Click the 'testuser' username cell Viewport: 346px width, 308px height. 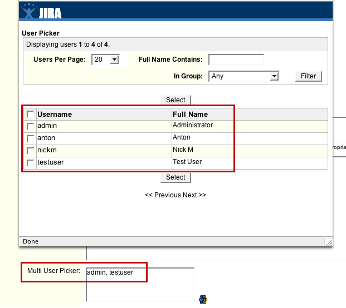point(104,163)
